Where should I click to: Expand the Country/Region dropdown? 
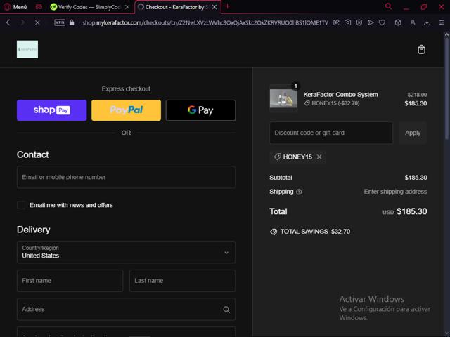[x=126, y=252]
